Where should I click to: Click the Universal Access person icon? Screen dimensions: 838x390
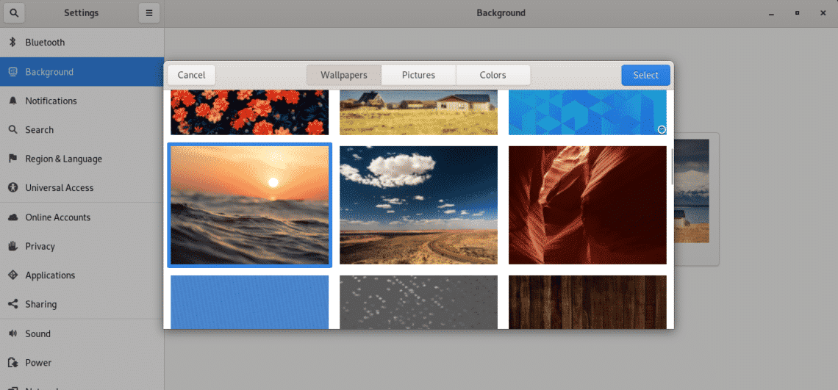tap(12, 187)
